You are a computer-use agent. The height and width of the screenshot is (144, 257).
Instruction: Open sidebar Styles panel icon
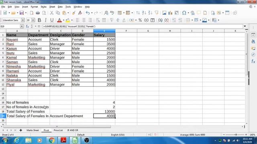[253, 42]
